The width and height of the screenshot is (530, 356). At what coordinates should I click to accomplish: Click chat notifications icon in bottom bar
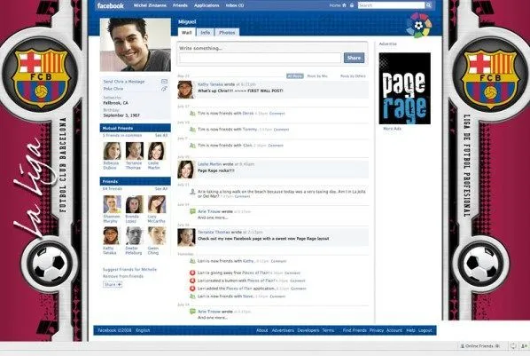pyautogui.click(x=513, y=346)
